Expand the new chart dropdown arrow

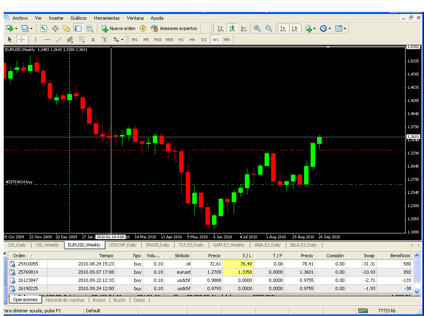coord(16,28)
